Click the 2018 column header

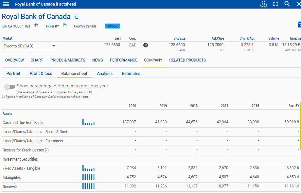coord(194,106)
